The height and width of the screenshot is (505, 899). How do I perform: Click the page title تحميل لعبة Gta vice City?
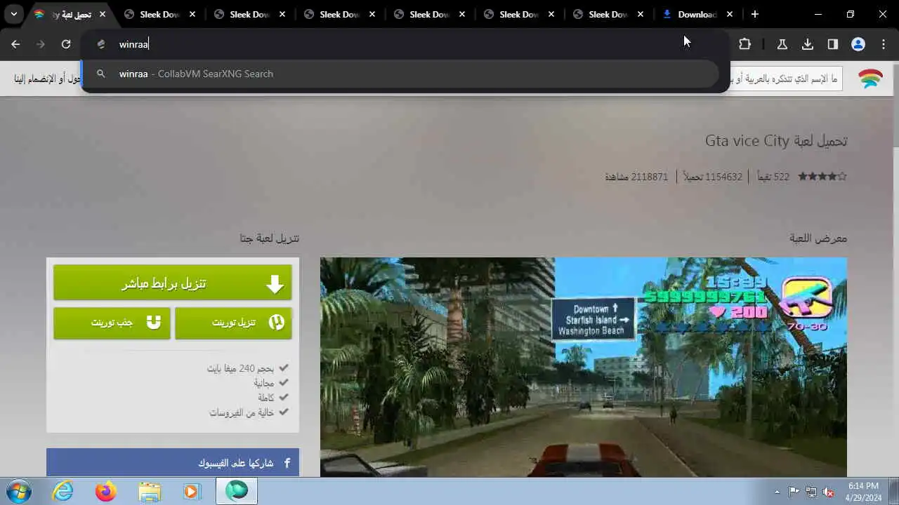[776, 141]
